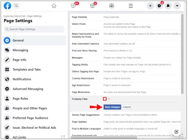Viewport: 188px width, 140px height.
Task: Open the Similar Page Suggestions setting
Action: tap(125, 115)
